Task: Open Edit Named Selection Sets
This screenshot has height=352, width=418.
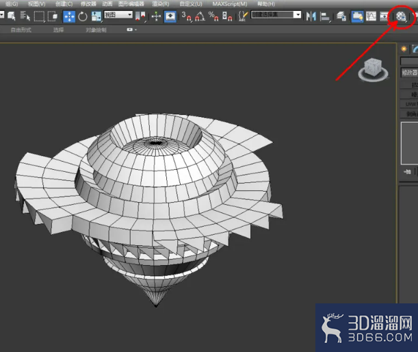Action: tap(243, 16)
